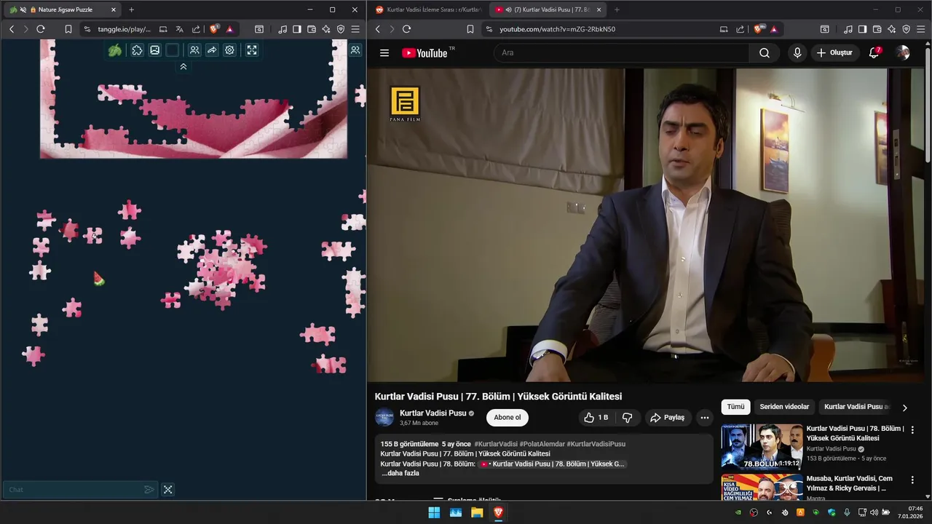Click the expand icon beside the Tanggle chat
Image resolution: width=932 pixels, height=524 pixels.
tap(167, 490)
